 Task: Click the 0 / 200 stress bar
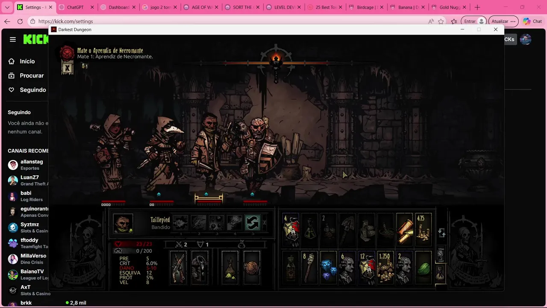133,251
